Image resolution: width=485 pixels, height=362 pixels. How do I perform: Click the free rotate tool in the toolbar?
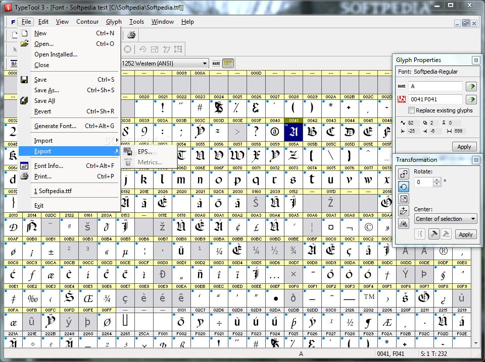(x=142, y=49)
